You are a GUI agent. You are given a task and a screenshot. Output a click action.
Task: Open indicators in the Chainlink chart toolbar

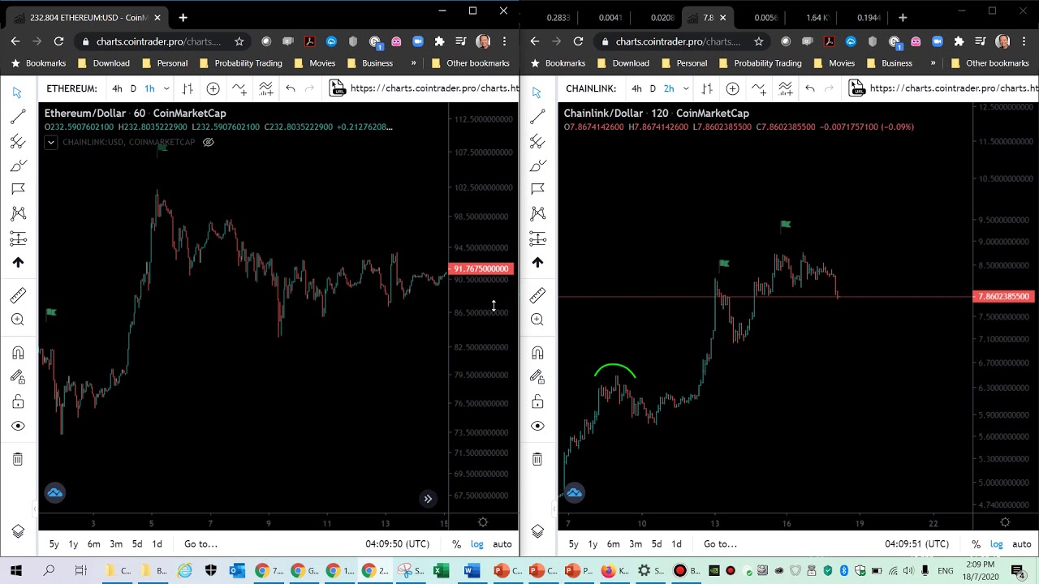coord(758,88)
